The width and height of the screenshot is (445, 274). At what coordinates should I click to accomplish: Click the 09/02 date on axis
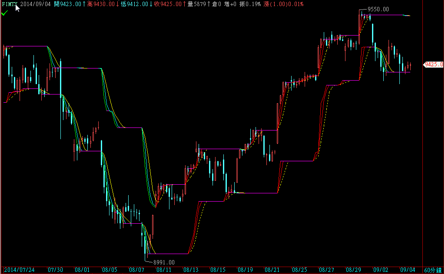tap(381, 270)
